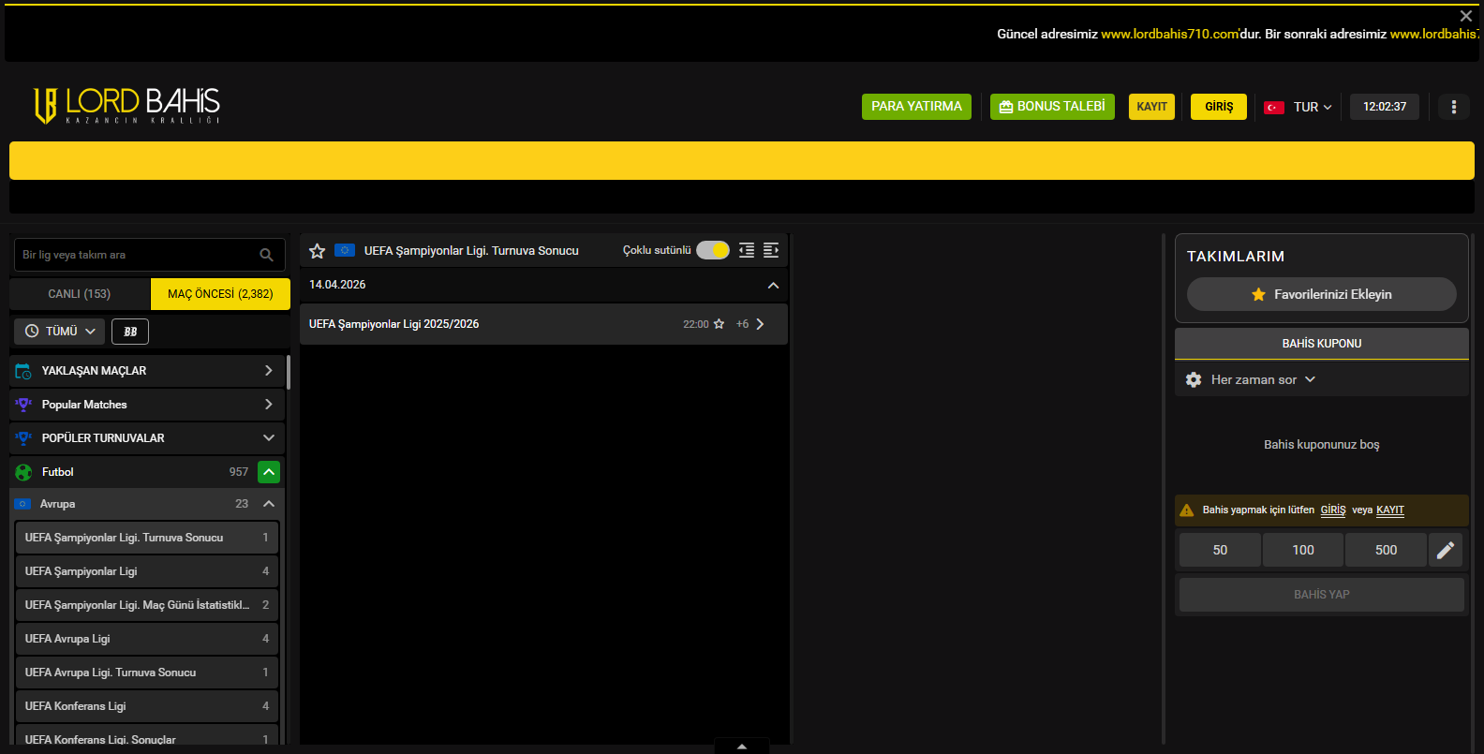This screenshot has height=754, width=1484.
Task: Expand-all list layout icon in header
Action: [x=771, y=250]
